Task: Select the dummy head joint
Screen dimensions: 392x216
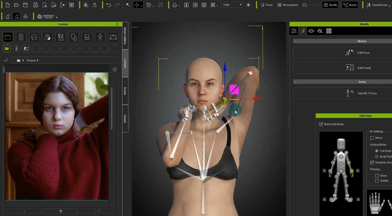Action: pos(341,144)
